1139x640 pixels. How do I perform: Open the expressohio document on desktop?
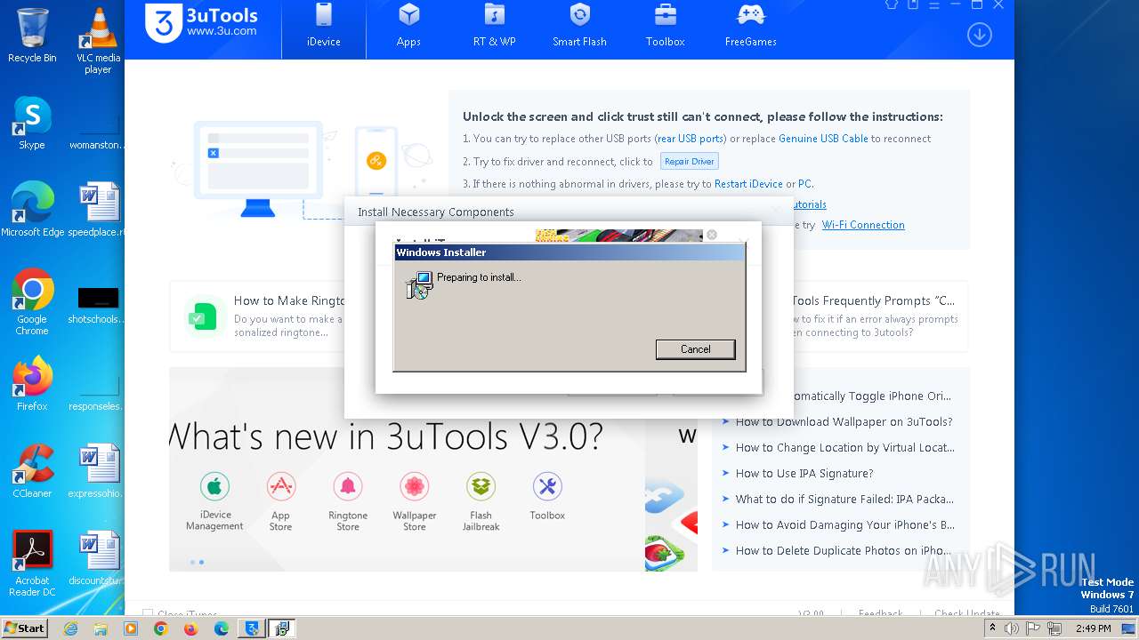click(x=98, y=471)
